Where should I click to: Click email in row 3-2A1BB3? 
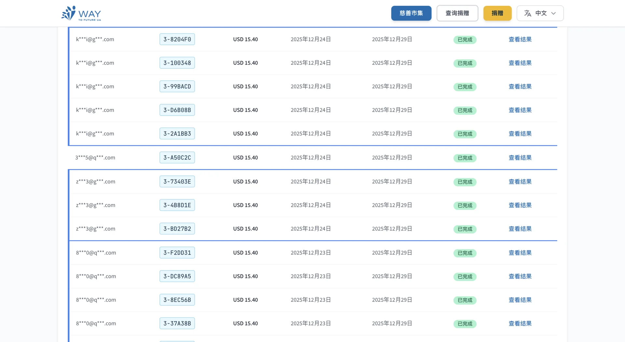pyautogui.click(x=95, y=134)
